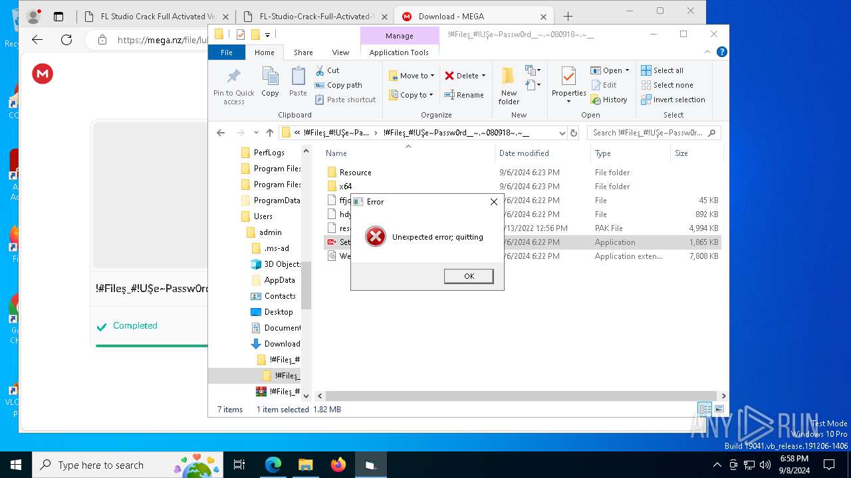Click Copy path in ribbon
851x478 pixels.
pos(338,85)
